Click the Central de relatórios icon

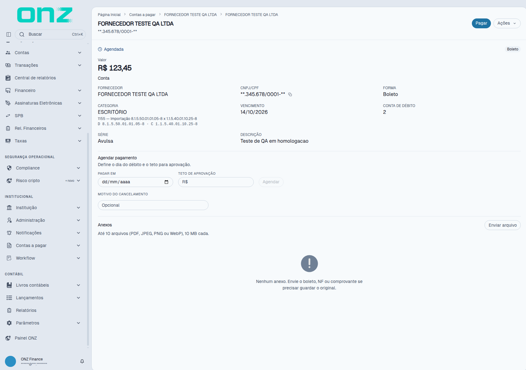pyautogui.click(x=8, y=78)
